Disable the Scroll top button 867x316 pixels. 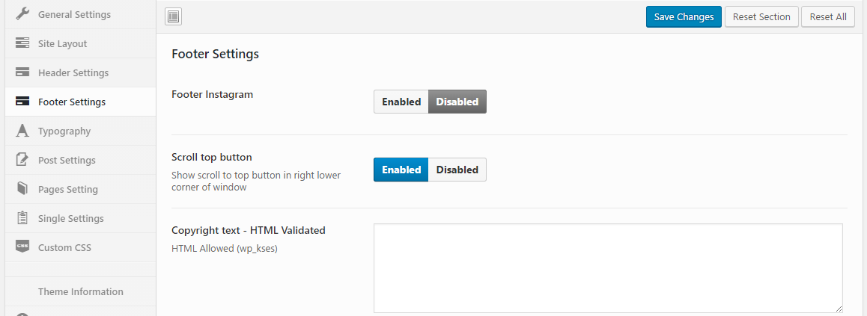pyautogui.click(x=457, y=170)
